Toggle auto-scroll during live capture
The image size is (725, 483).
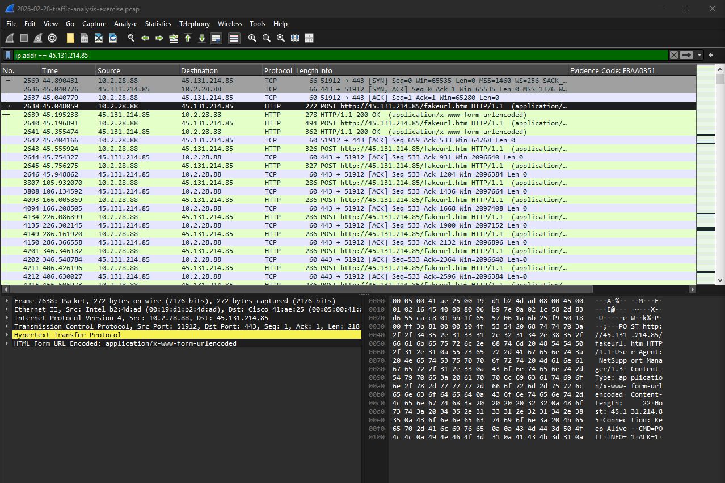(x=216, y=38)
